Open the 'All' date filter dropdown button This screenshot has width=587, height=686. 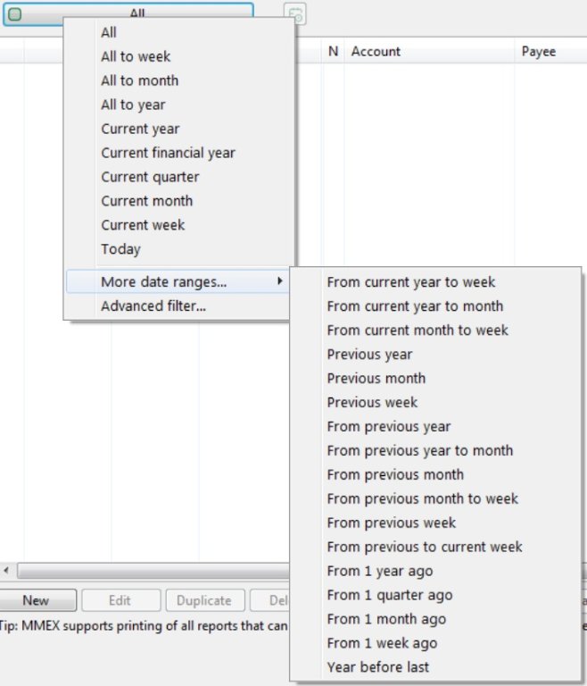click(128, 13)
